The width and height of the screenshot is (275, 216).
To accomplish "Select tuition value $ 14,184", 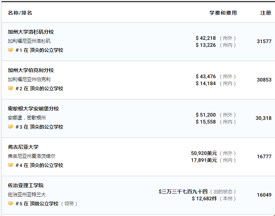I will click(206, 83).
